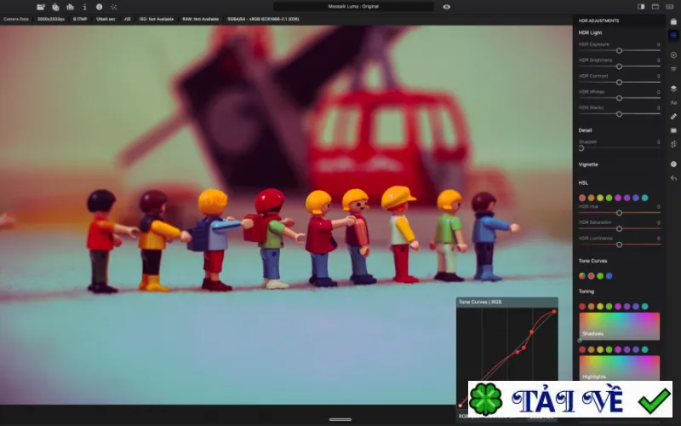Open the stacked layers sidebar icon

pos(673,89)
